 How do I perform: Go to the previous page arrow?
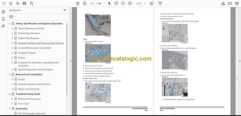(x=78, y=3)
